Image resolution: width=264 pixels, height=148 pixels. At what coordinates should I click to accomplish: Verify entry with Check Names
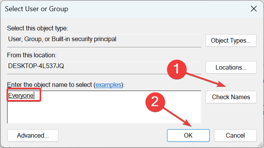tap(231, 97)
